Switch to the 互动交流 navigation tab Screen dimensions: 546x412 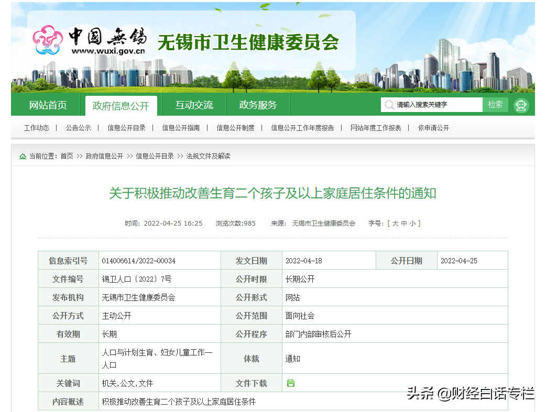(x=194, y=105)
